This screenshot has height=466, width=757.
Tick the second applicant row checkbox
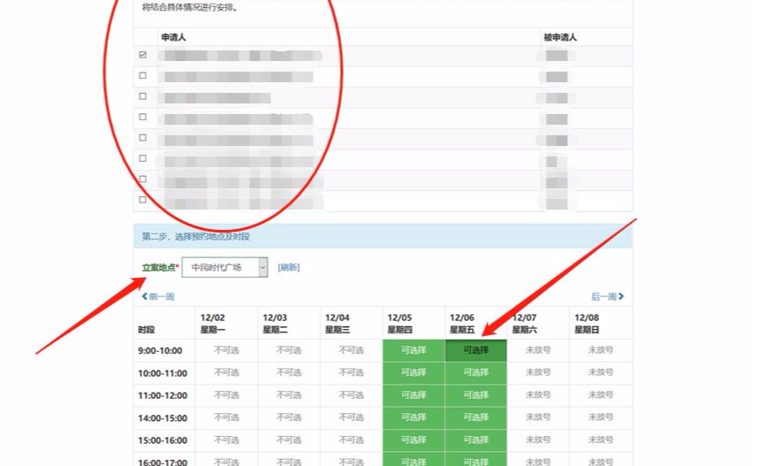pyautogui.click(x=143, y=76)
